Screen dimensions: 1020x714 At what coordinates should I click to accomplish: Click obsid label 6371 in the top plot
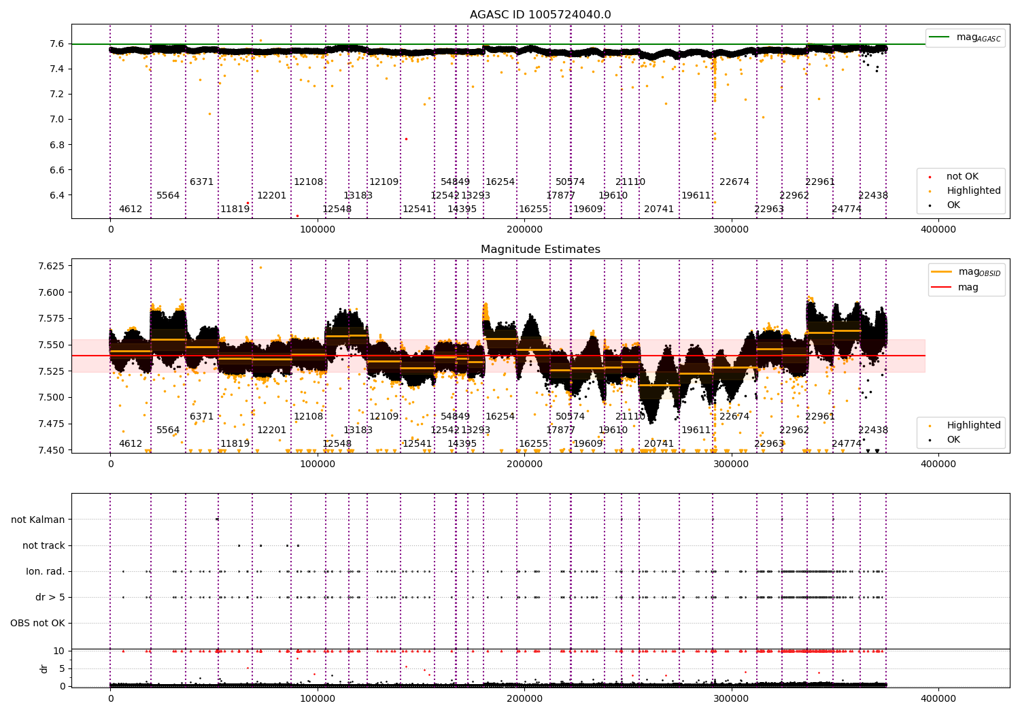pyautogui.click(x=201, y=182)
